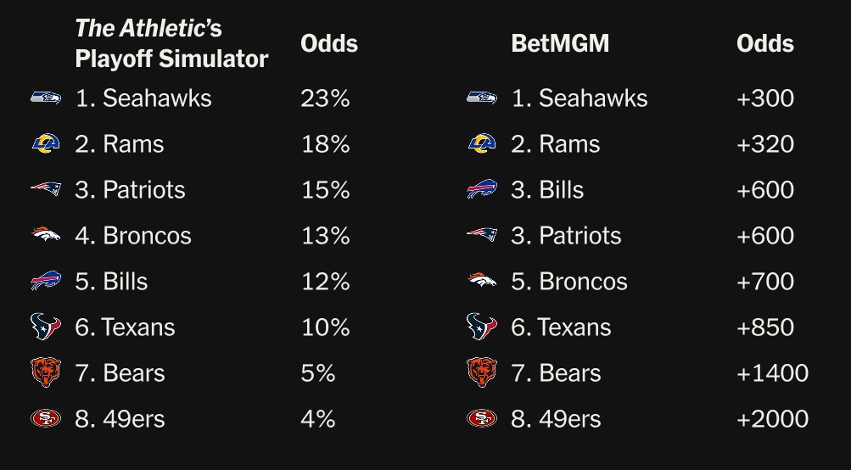Select the Bears +1400 odds value
Screen dimensions: 851x470
click(x=772, y=372)
